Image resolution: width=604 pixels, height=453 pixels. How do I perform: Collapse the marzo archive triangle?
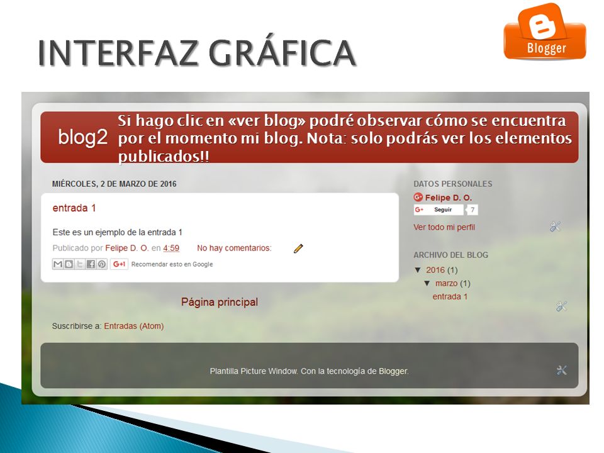[x=427, y=283]
